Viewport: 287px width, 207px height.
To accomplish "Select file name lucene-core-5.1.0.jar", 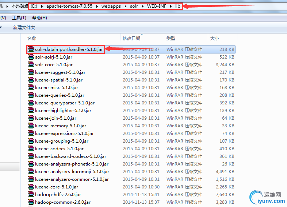I will [x=57, y=187].
